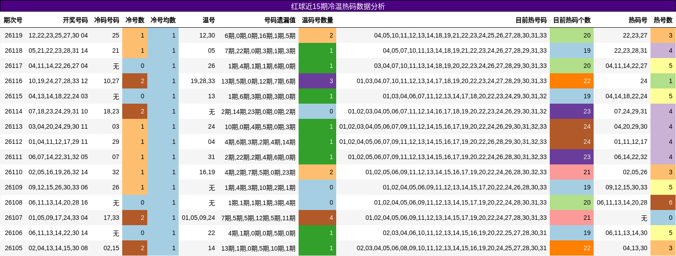Click brown hot number count 6 in row 26108

(663, 202)
